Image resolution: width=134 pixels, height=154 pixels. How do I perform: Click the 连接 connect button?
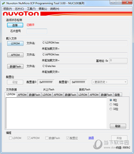tap(15, 25)
